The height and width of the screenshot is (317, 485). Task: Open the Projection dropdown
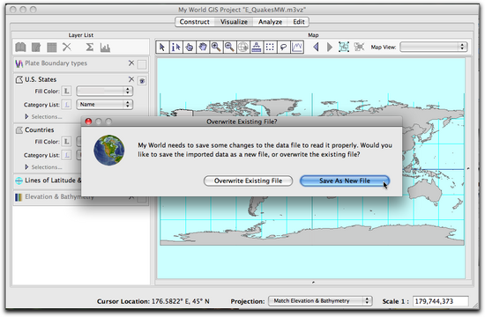pyautogui.click(x=320, y=301)
